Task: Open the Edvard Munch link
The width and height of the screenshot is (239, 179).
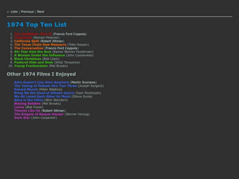Action: coord(26,89)
